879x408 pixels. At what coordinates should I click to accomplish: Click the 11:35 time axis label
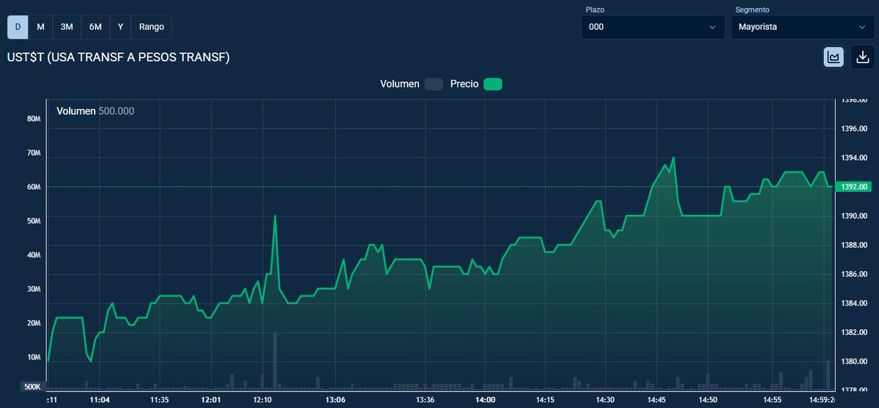point(160,400)
